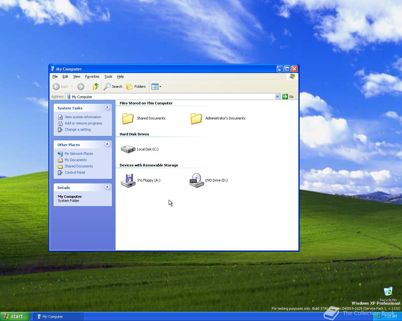Click the Change a setting icon

[x=60, y=129]
